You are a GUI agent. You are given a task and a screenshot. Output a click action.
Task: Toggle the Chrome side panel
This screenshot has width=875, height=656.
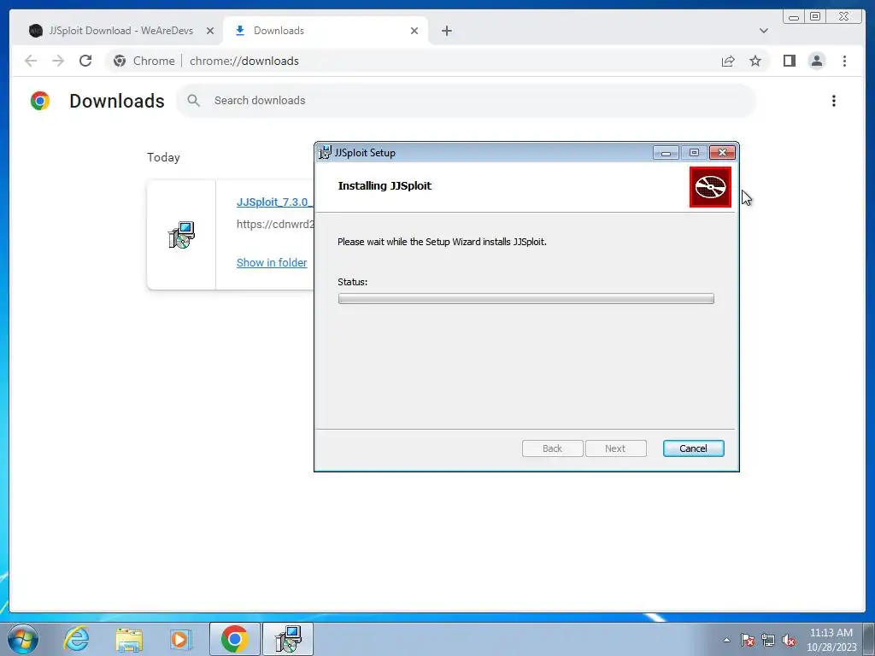tap(789, 61)
